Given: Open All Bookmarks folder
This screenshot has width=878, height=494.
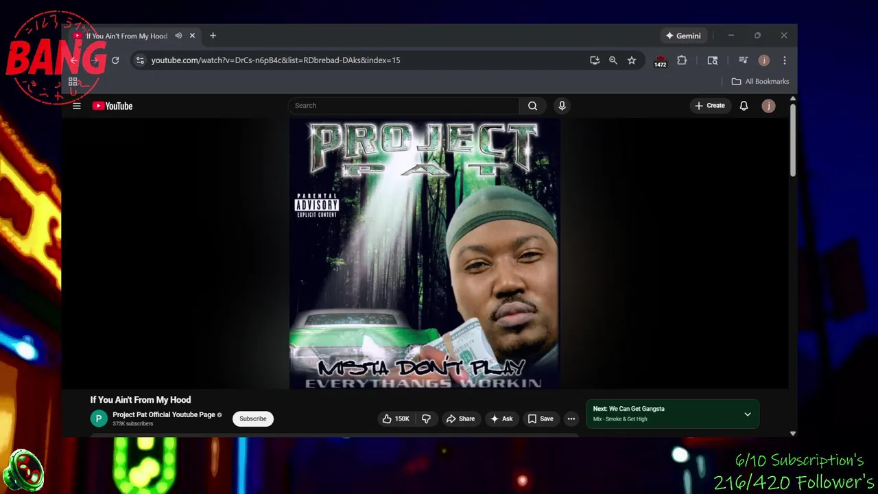Looking at the screenshot, I should (760, 81).
